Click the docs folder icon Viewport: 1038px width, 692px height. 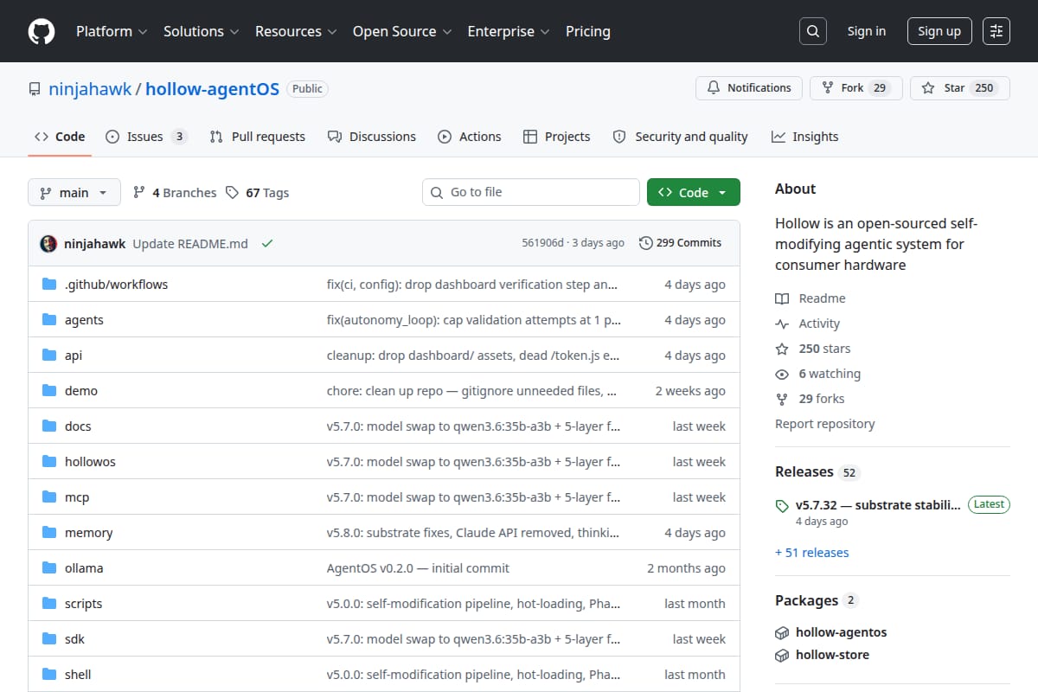(x=49, y=426)
